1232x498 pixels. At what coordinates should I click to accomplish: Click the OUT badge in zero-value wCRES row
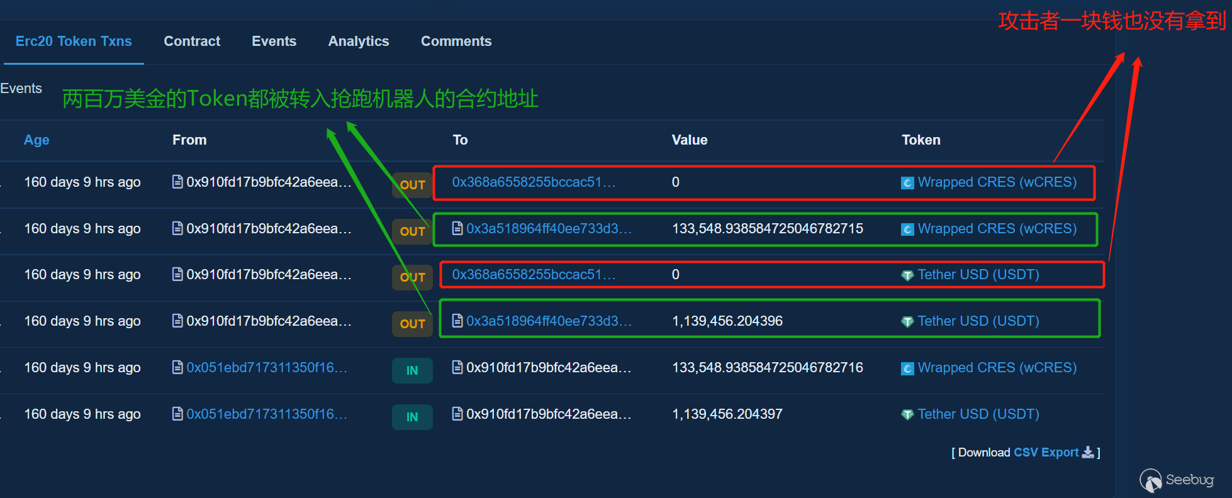click(412, 185)
